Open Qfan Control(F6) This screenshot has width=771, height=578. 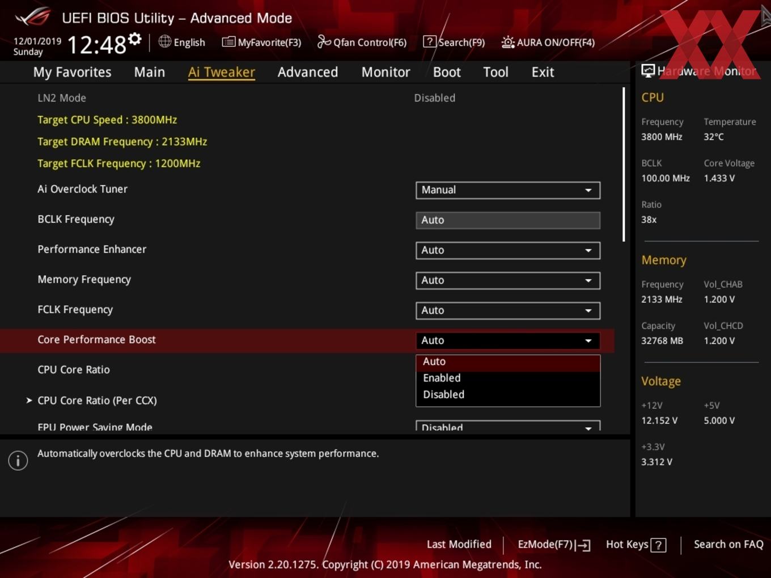(x=362, y=42)
